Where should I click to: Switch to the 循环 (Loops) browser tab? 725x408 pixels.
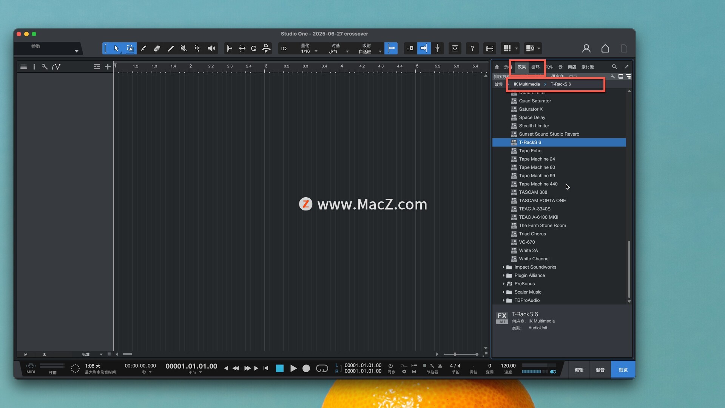click(535, 67)
